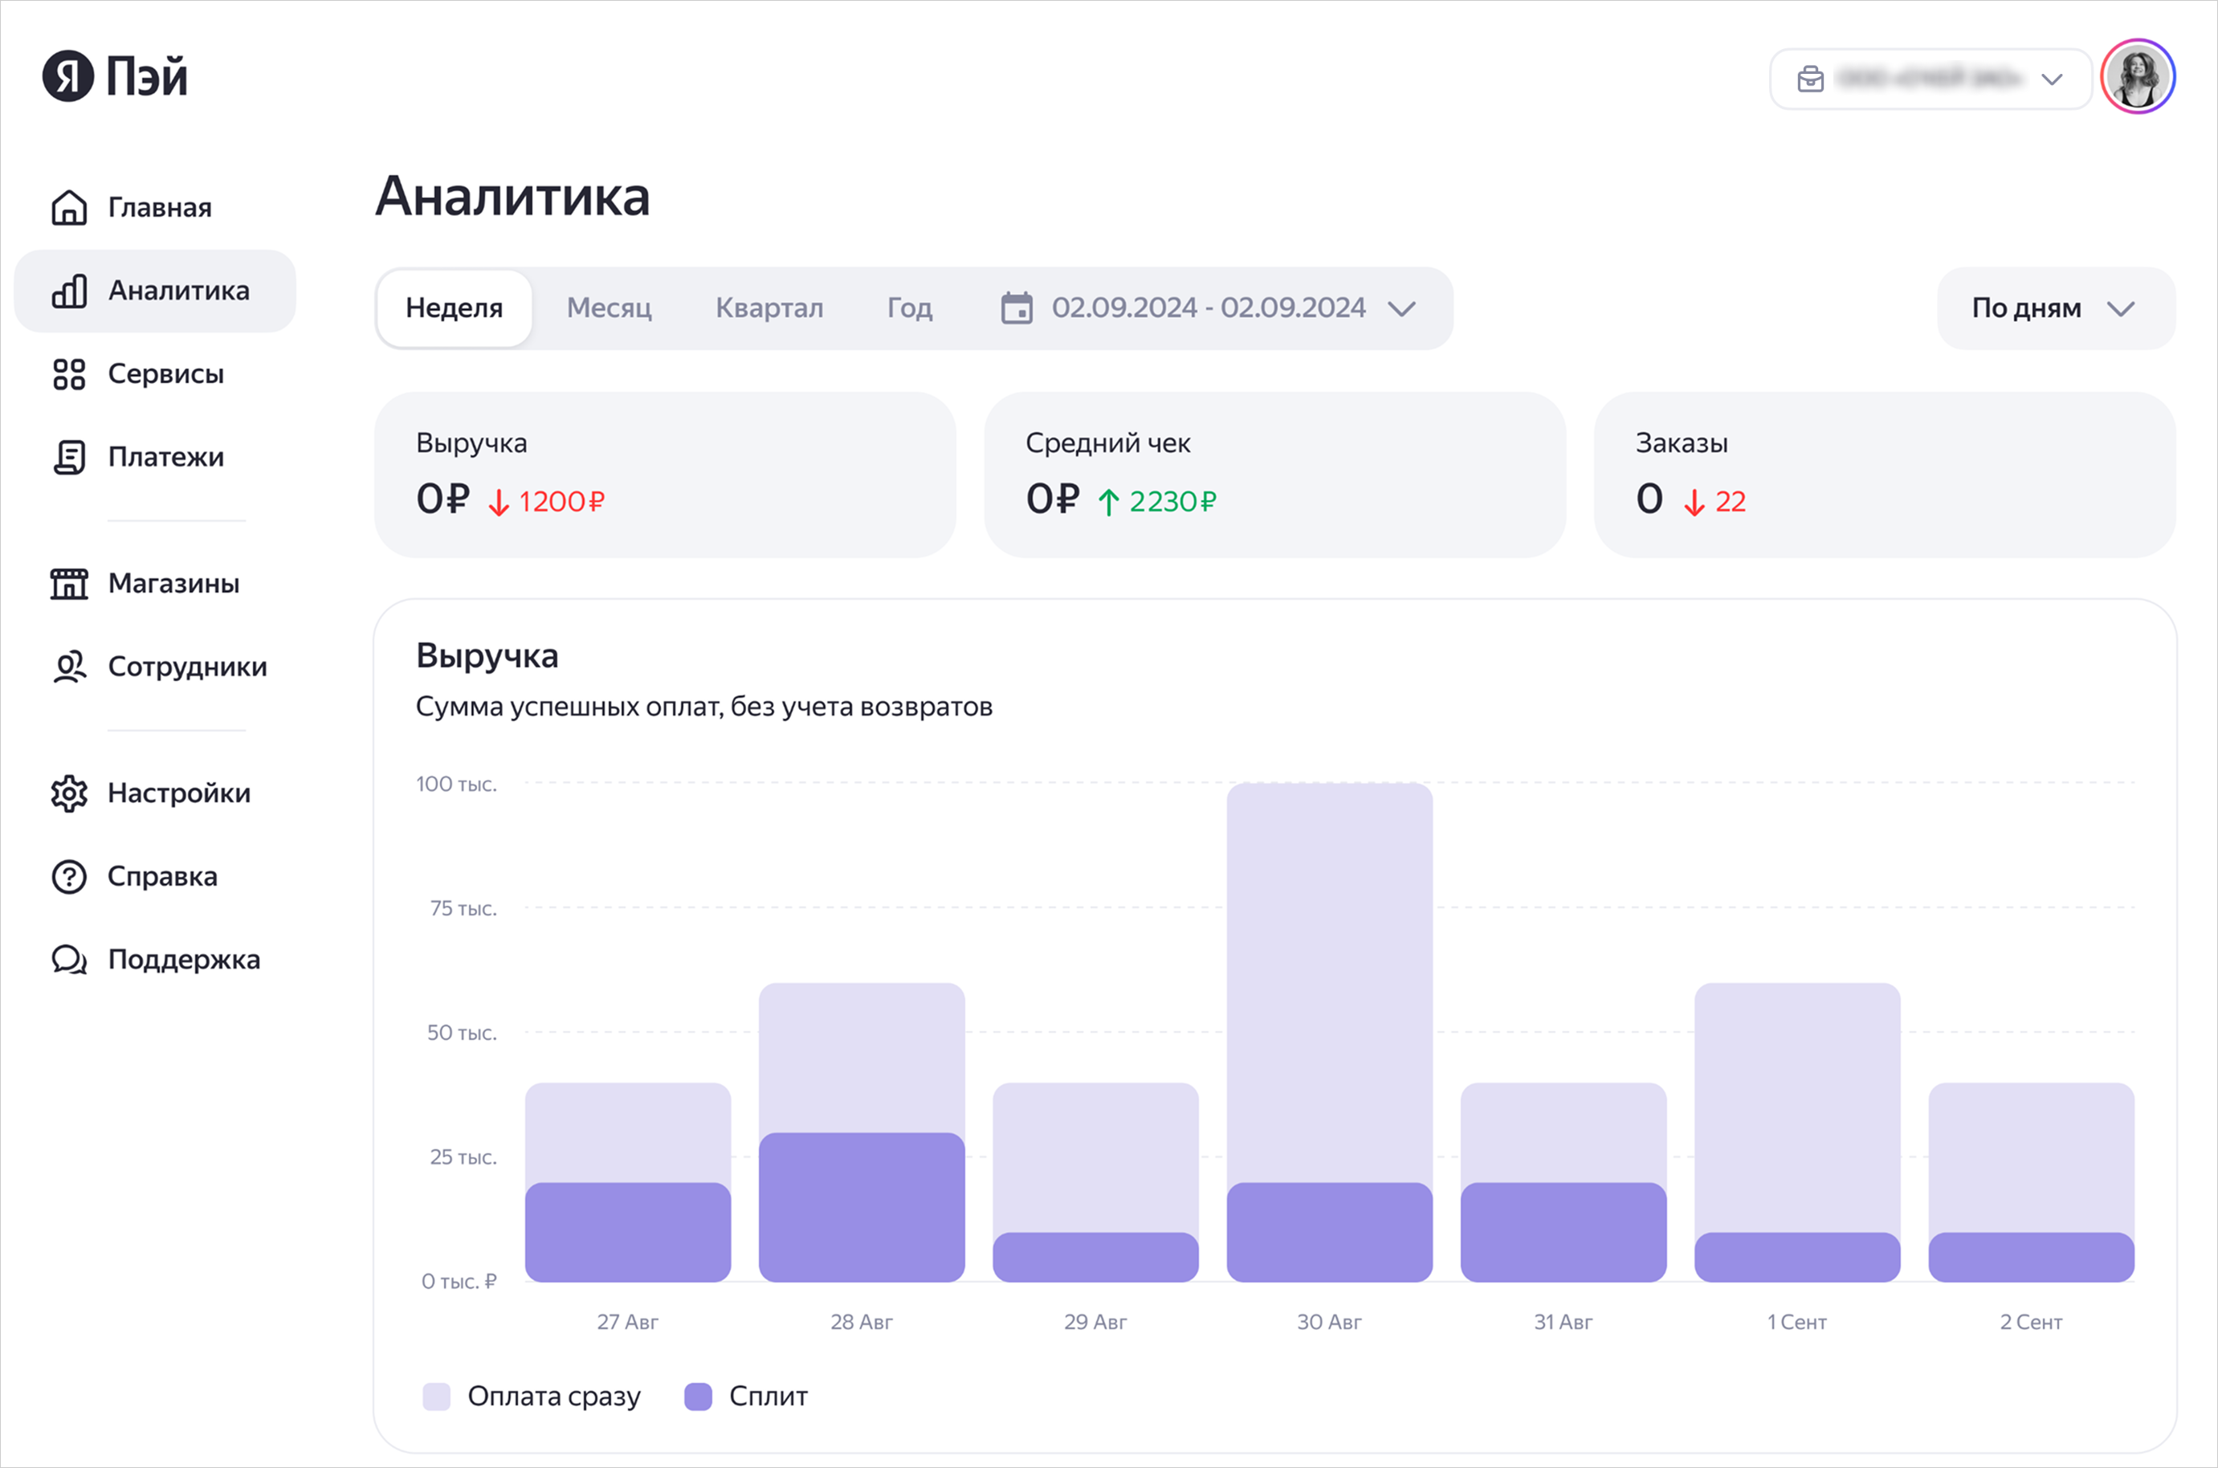Click the Сервисы grid icon
This screenshot has height=1468, width=2218.
pyautogui.click(x=69, y=374)
